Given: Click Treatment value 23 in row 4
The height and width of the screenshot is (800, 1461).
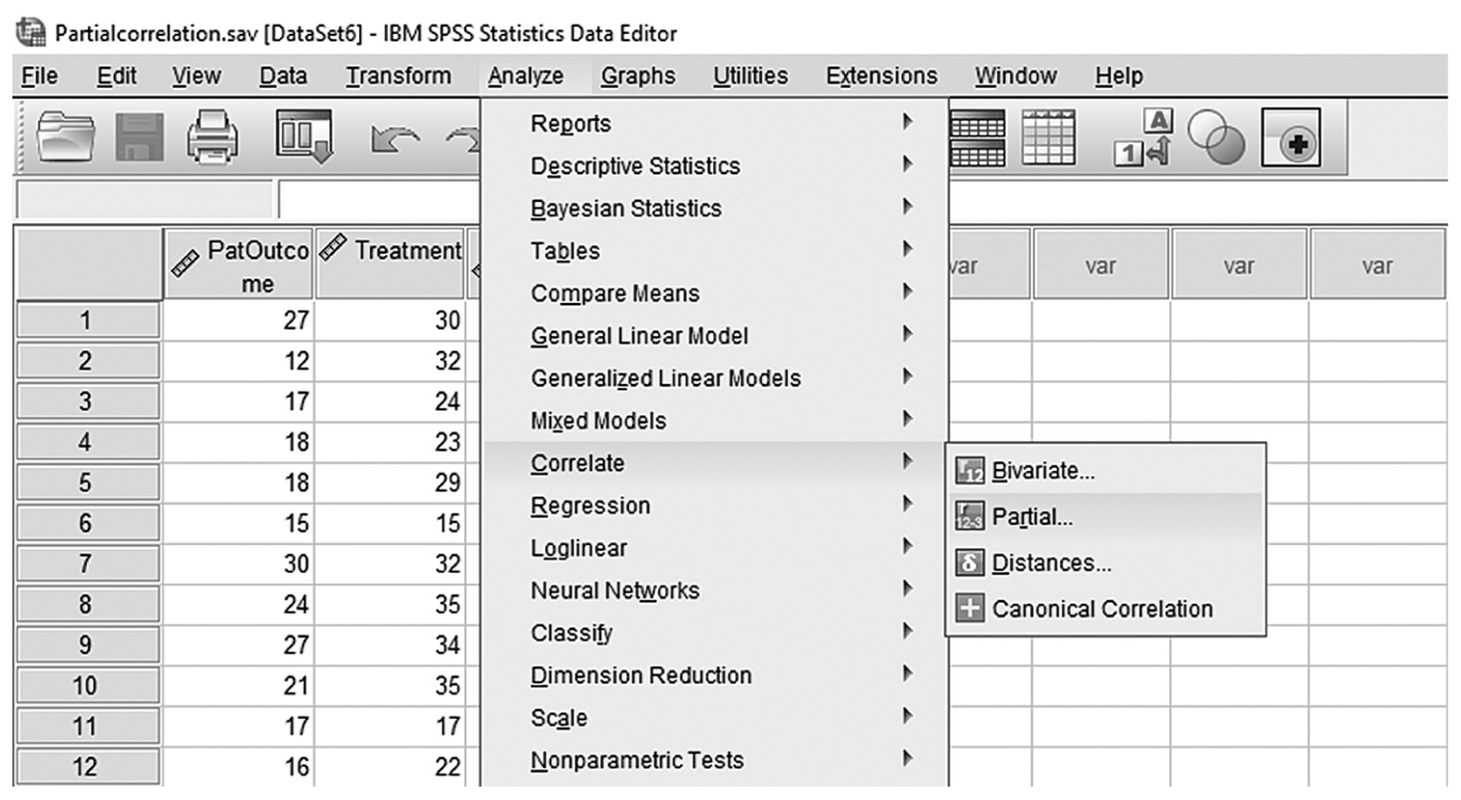Looking at the screenshot, I should [390, 442].
